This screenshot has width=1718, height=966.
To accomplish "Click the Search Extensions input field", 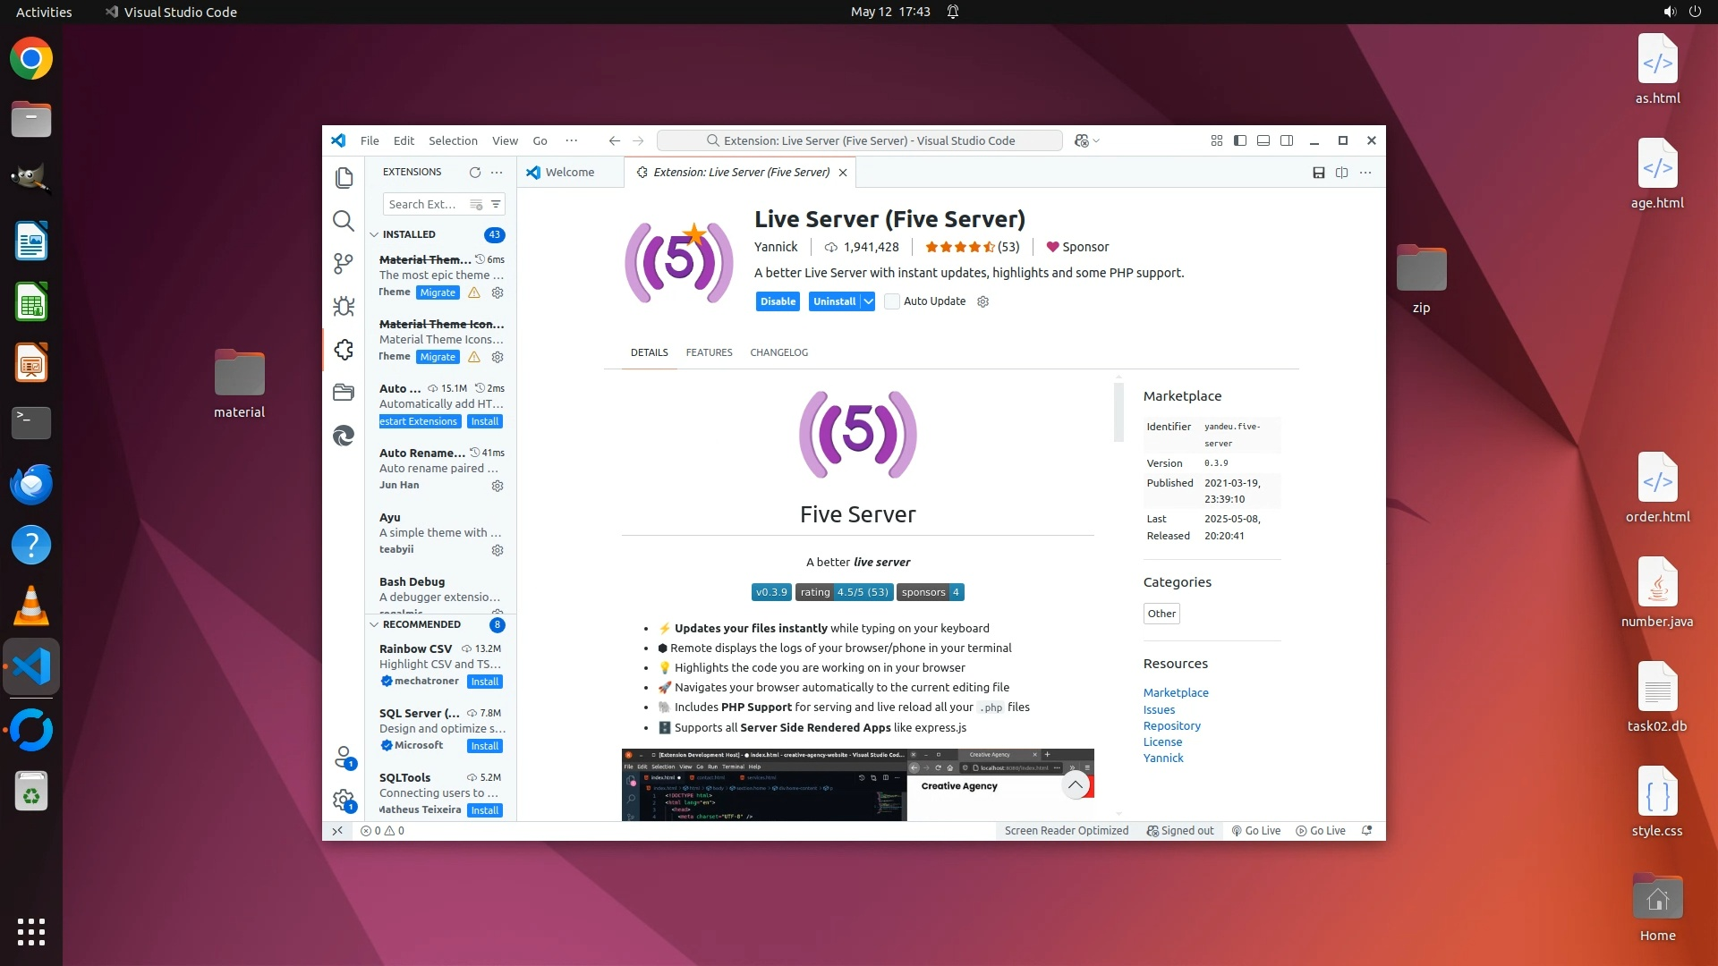I will click(423, 204).
